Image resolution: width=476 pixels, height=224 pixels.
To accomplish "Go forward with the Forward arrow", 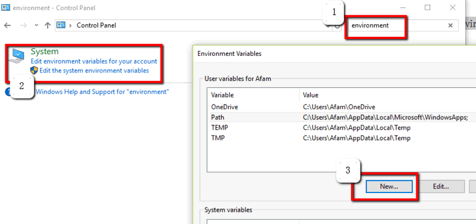I will pyautogui.click(x=23, y=26).
